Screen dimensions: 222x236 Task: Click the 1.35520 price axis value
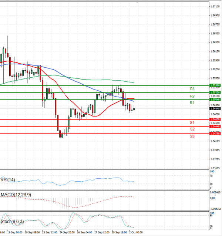(x=215, y=78)
